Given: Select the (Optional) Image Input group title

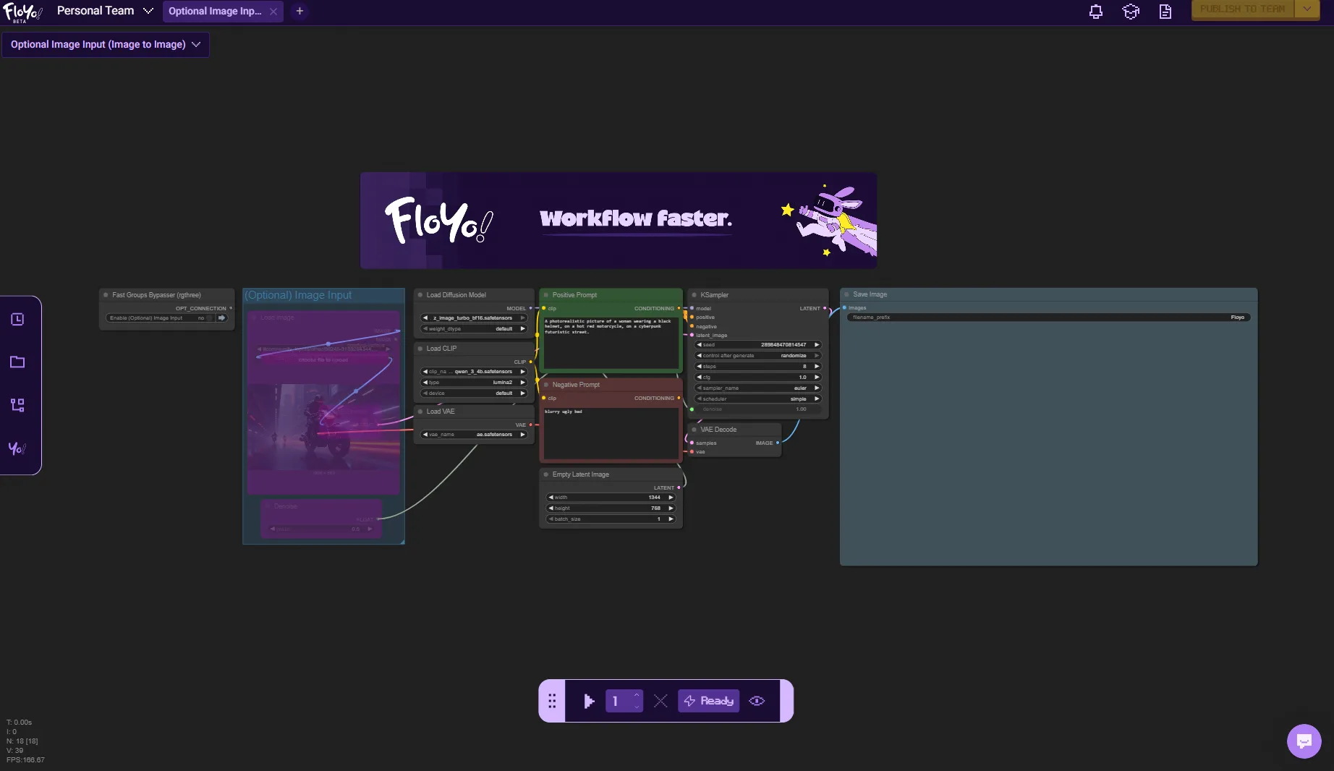Looking at the screenshot, I should [298, 295].
